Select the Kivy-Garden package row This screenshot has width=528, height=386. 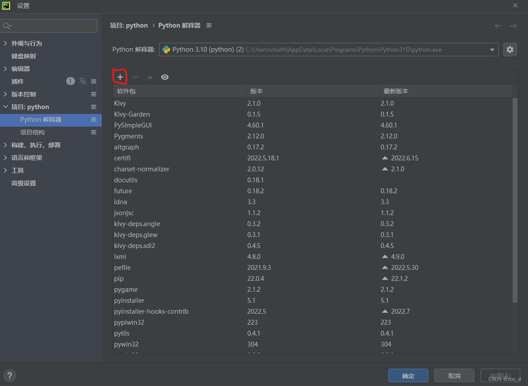coord(312,114)
